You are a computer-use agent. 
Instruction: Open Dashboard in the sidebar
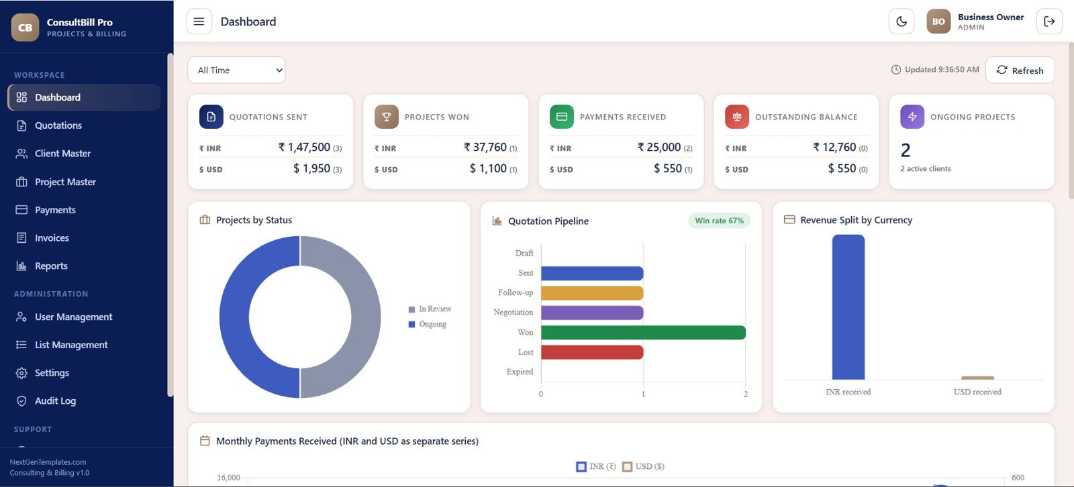[x=84, y=97]
